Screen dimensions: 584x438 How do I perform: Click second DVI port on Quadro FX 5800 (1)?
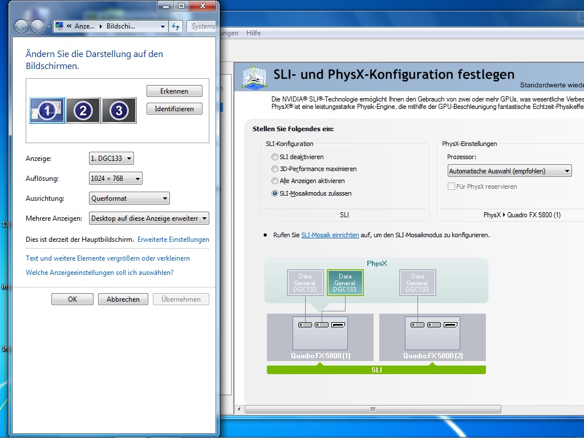(x=322, y=325)
